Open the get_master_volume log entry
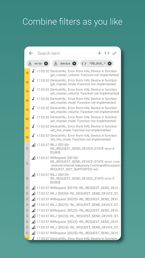 73,73
